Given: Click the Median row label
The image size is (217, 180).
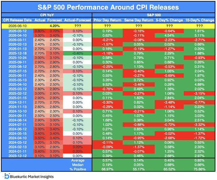Looking at the screenshot, I should 78,165.
